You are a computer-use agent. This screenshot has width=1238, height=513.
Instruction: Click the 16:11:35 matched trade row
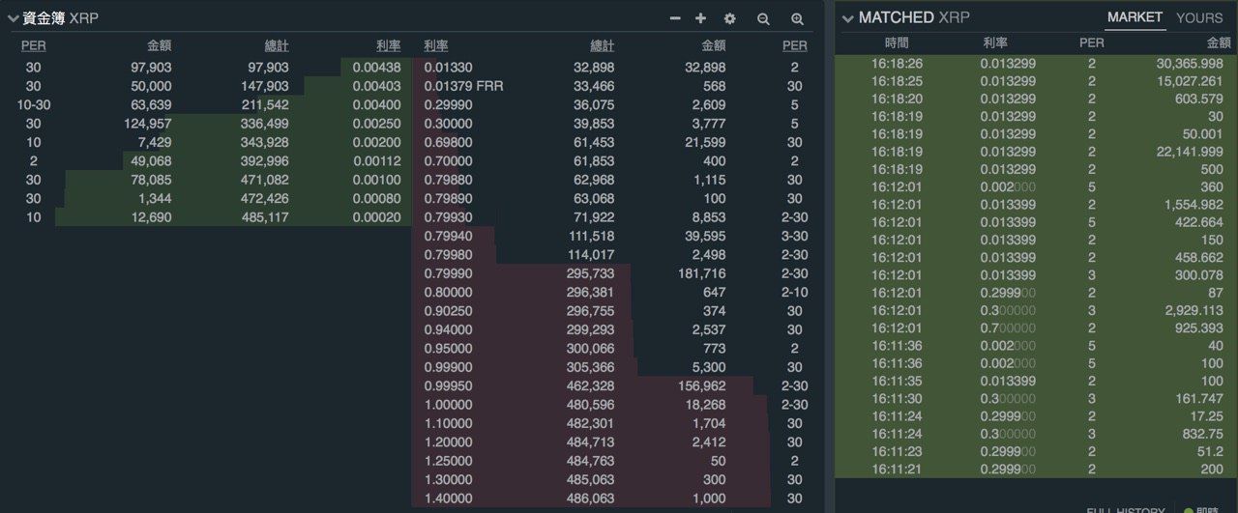pos(1036,381)
